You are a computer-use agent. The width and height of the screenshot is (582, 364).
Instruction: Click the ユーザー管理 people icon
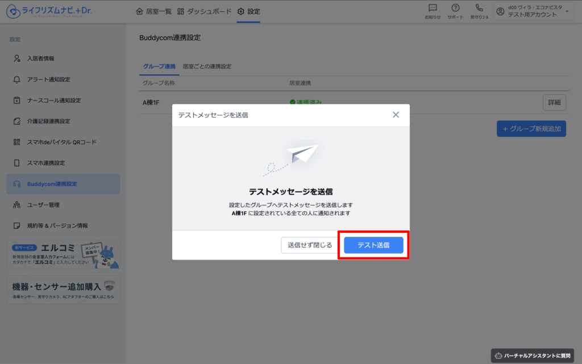pyautogui.click(x=16, y=204)
